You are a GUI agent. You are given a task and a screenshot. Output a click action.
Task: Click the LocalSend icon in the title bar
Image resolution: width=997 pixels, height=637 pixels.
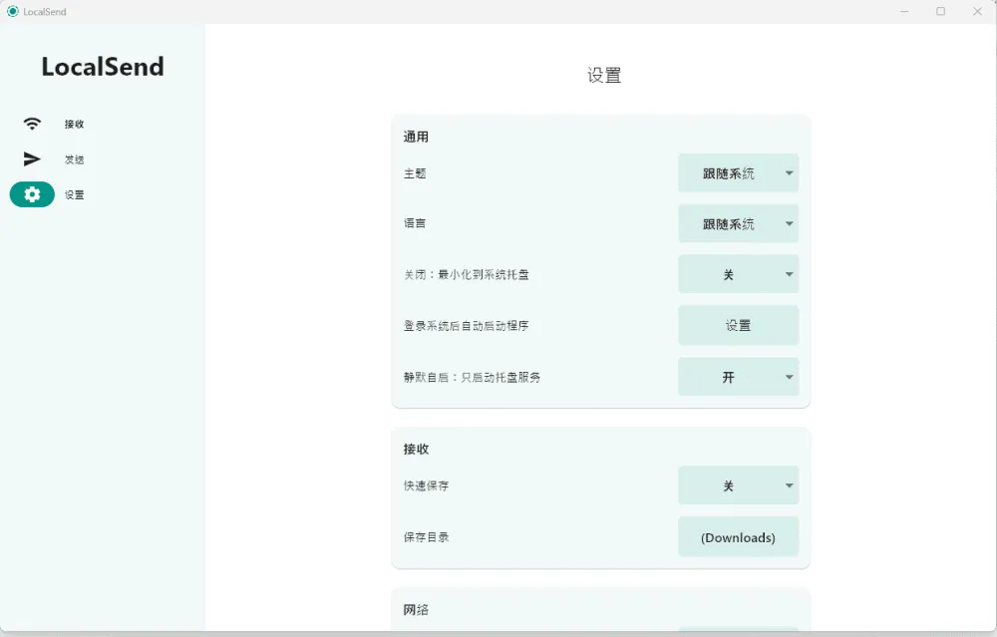[10, 11]
